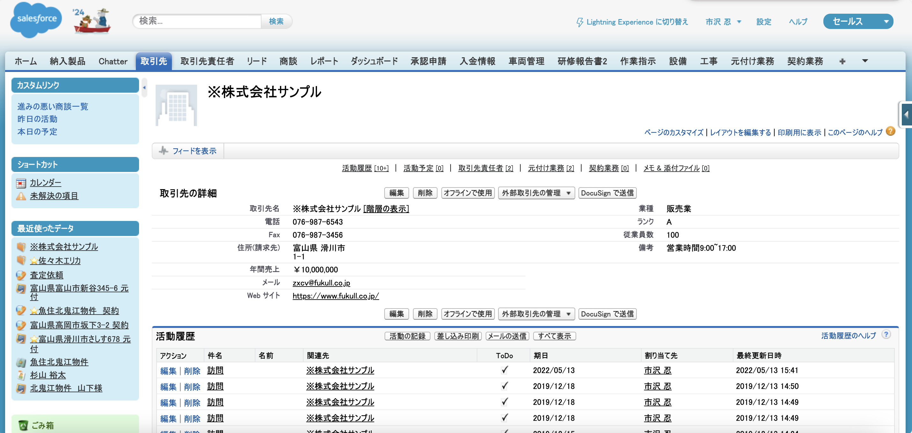Click the icon beside 杉山 裕太 in recent items
The height and width of the screenshot is (433, 912).
click(x=21, y=375)
